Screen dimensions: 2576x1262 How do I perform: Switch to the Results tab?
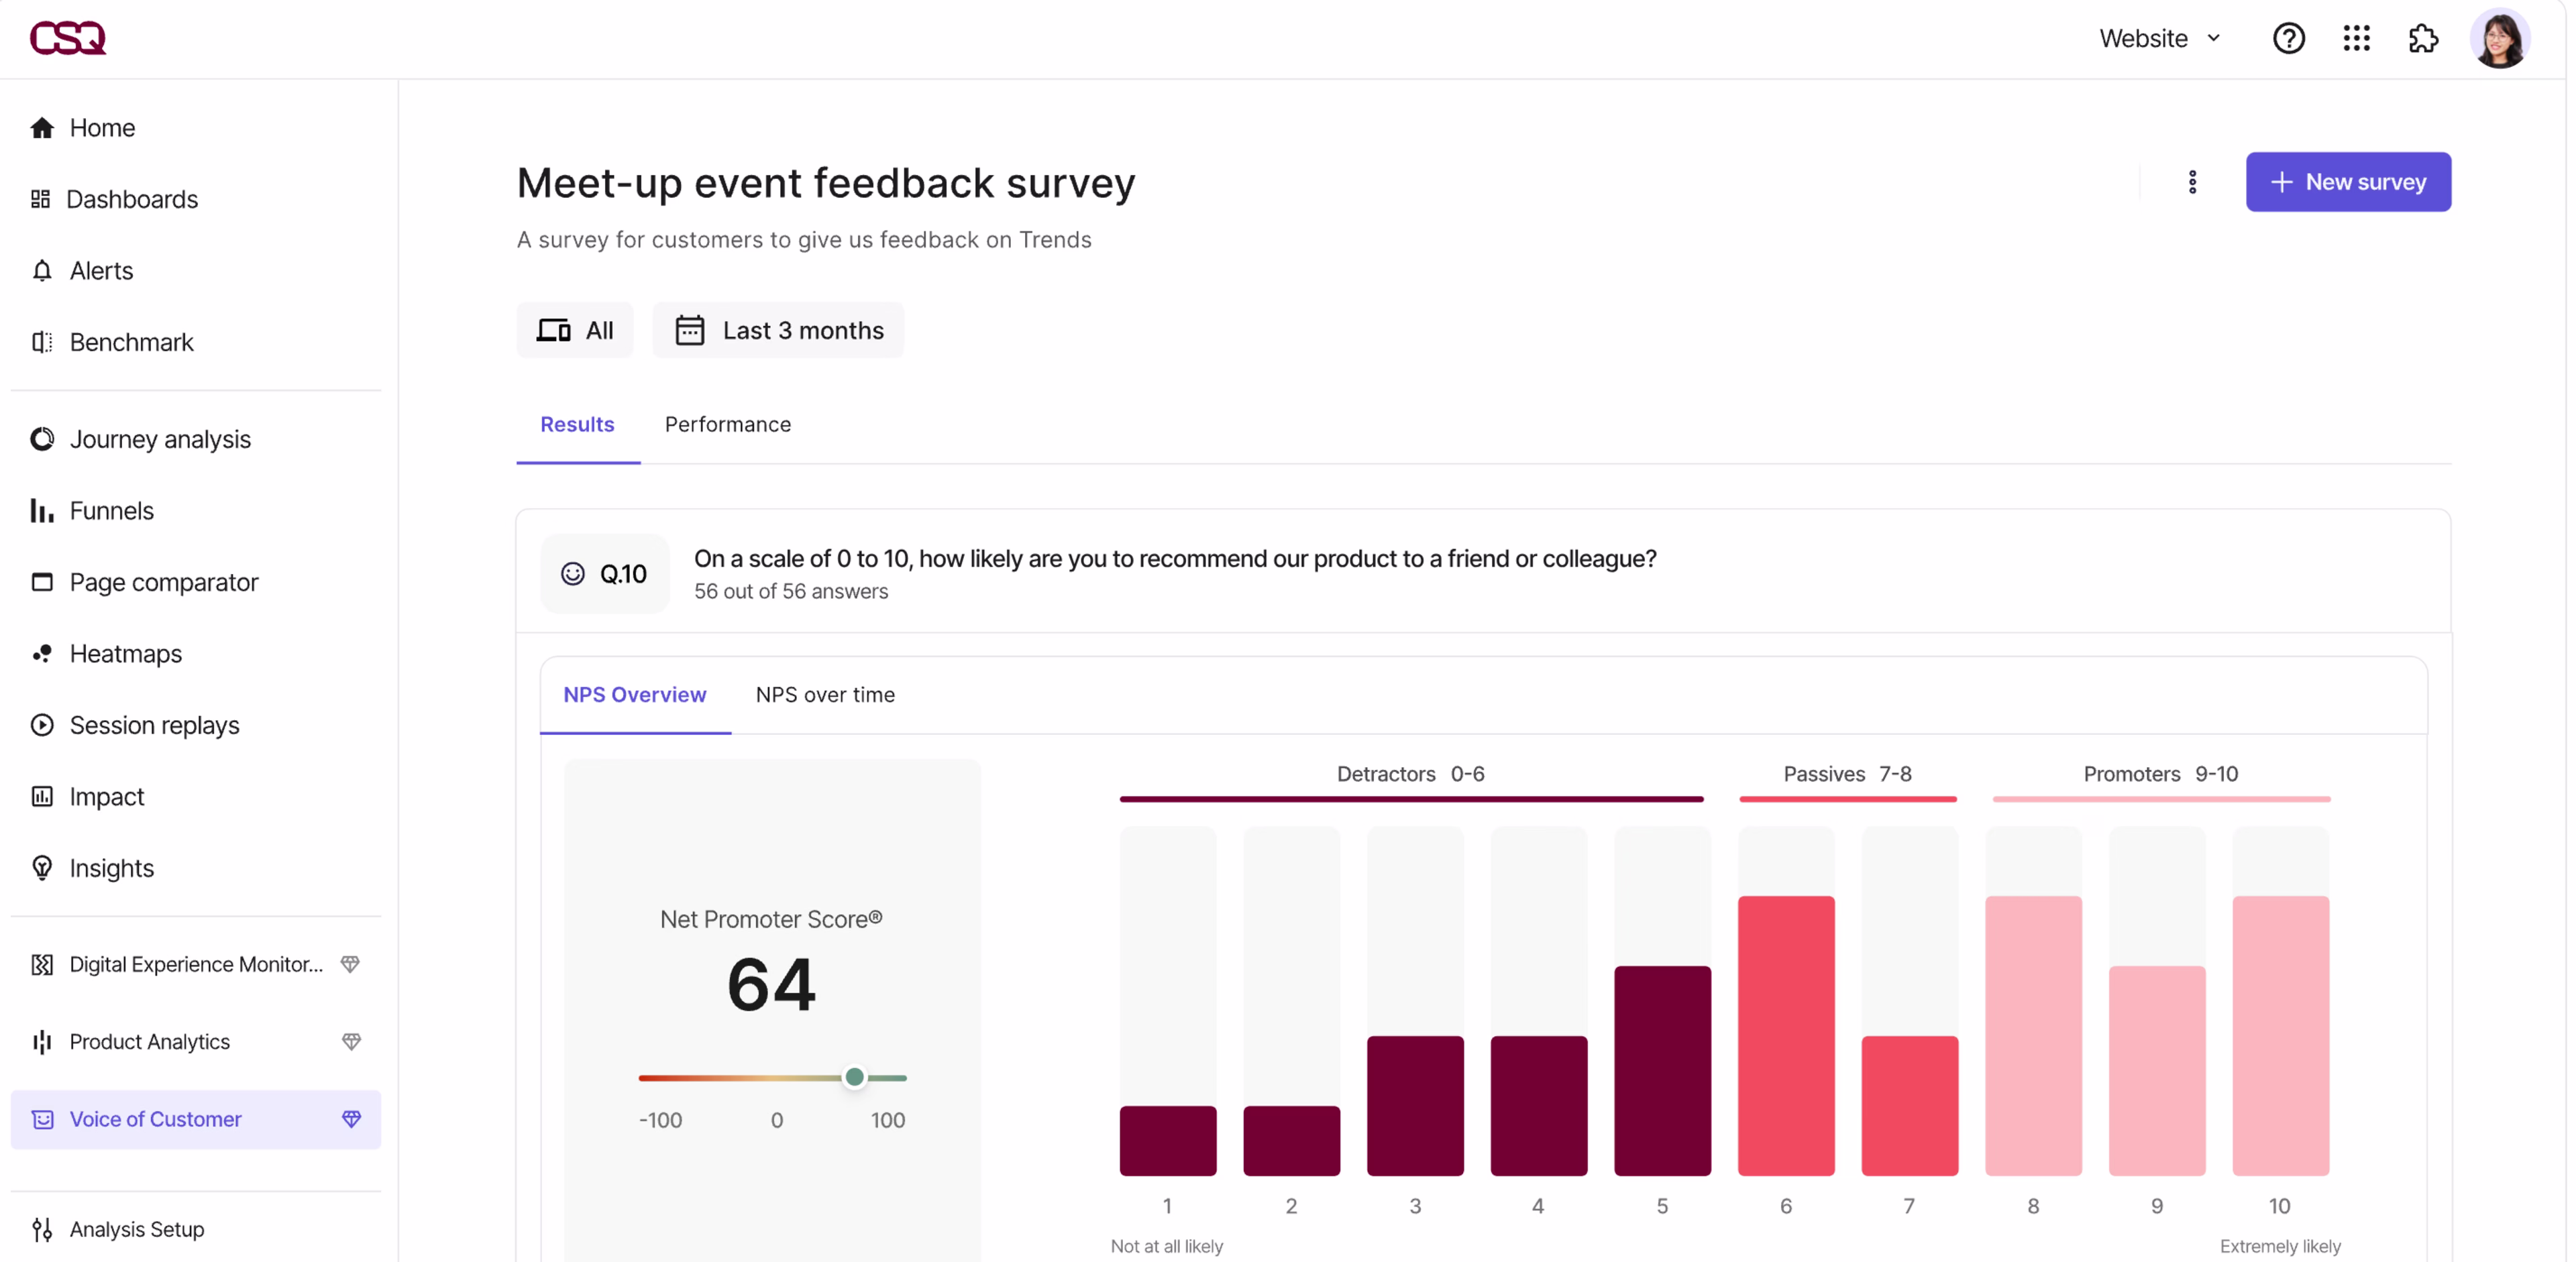coord(577,424)
